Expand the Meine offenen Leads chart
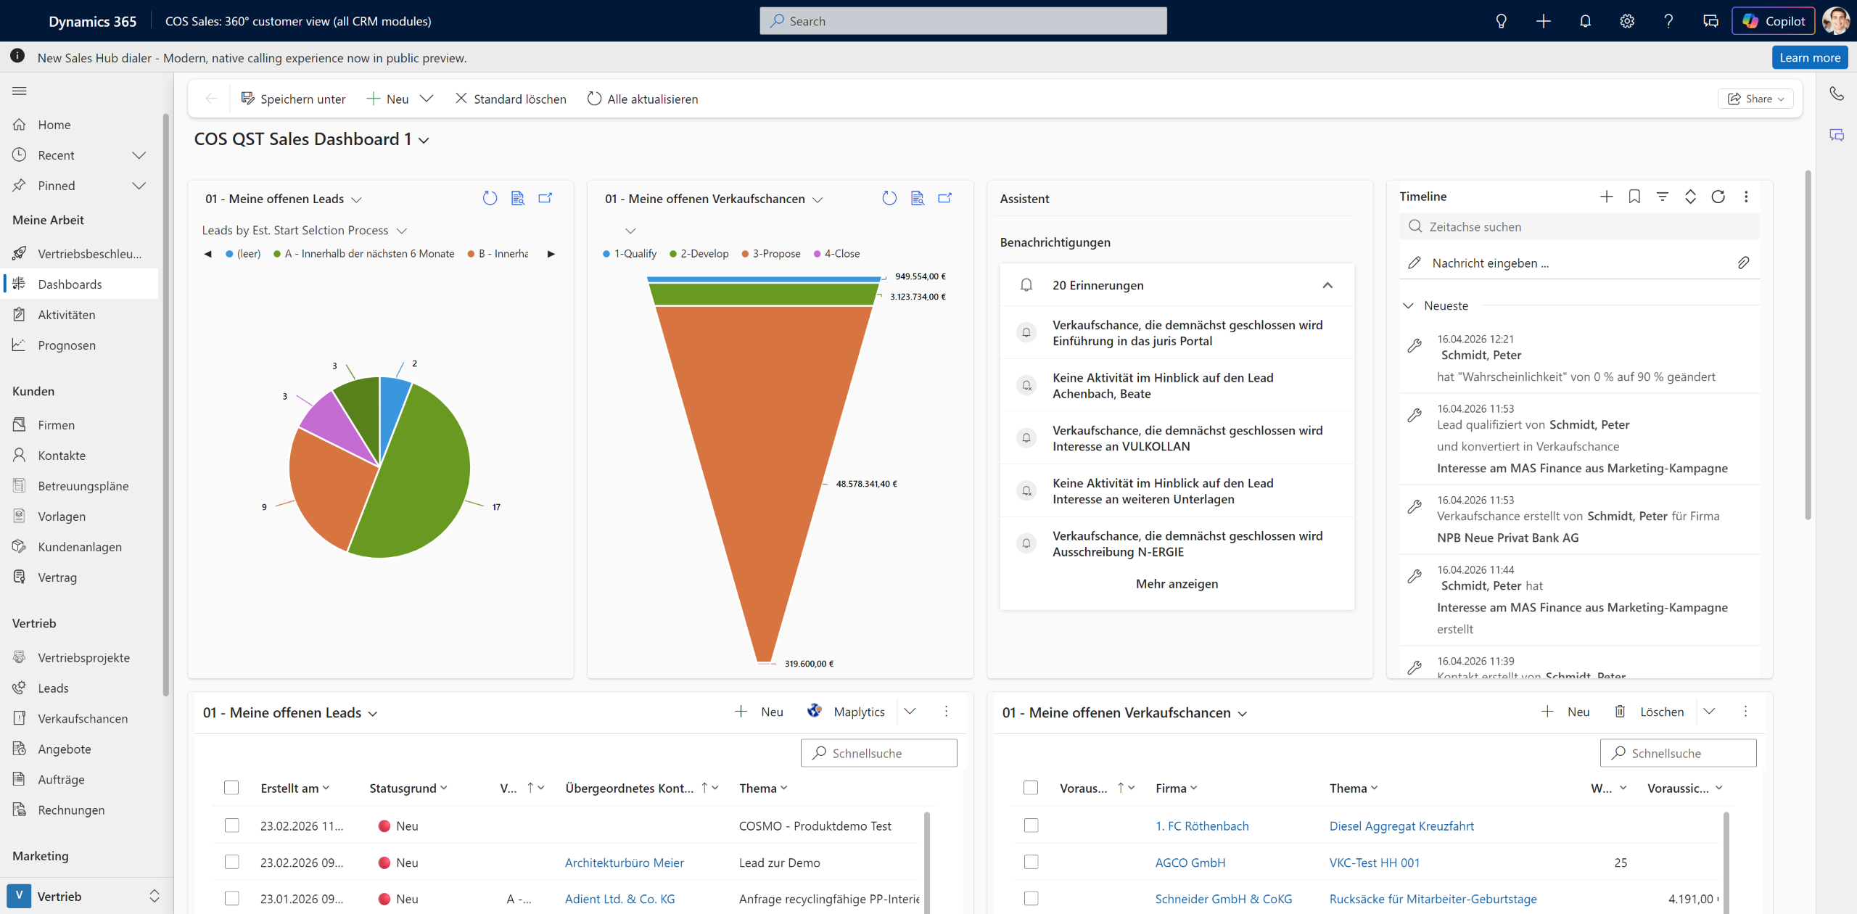1857x914 pixels. [x=545, y=198]
